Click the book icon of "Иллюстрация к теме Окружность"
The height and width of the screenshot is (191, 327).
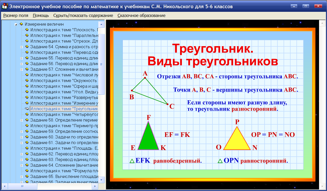tap(27, 80)
